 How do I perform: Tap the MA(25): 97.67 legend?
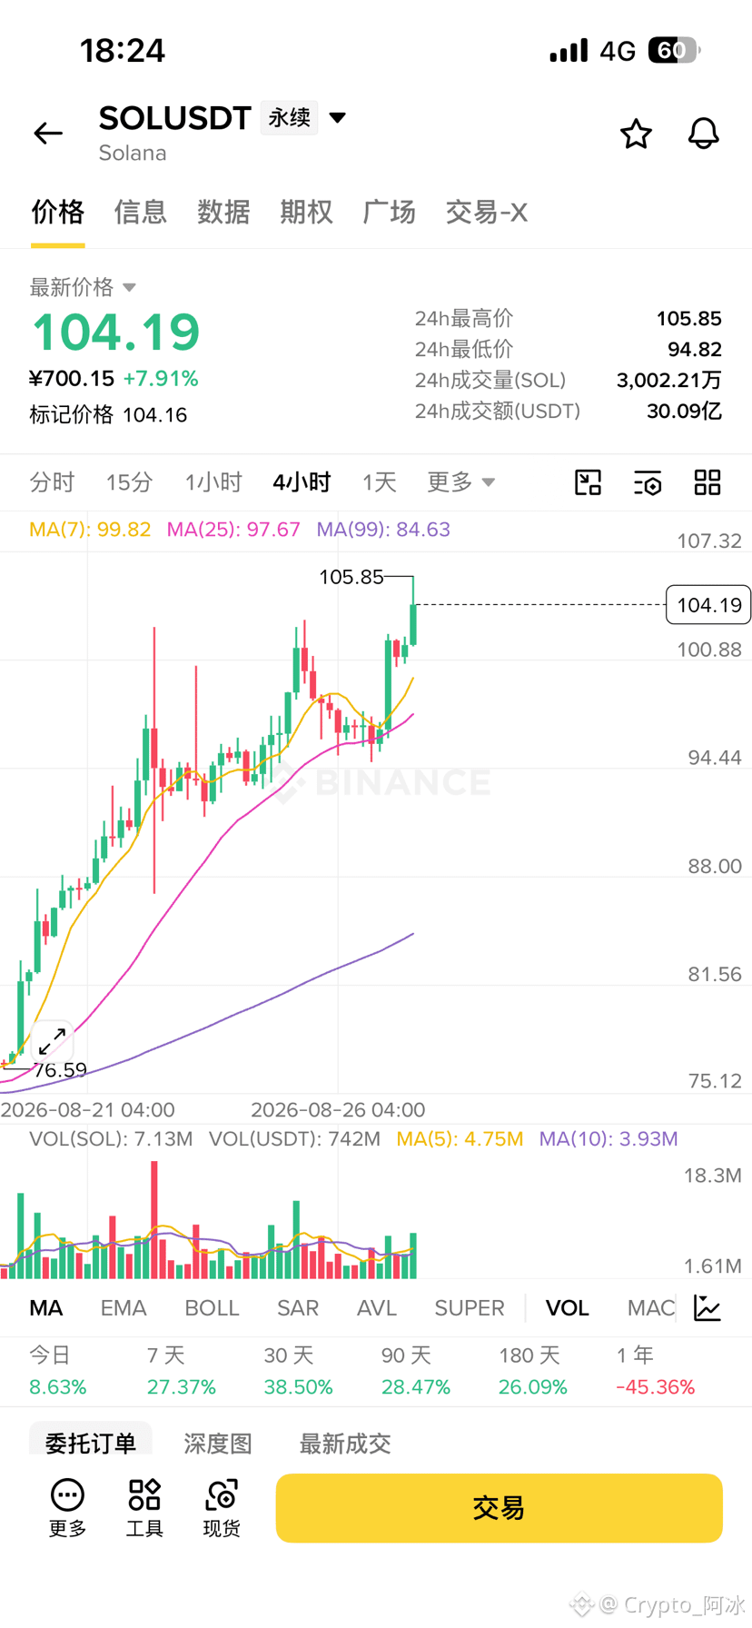click(233, 530)
